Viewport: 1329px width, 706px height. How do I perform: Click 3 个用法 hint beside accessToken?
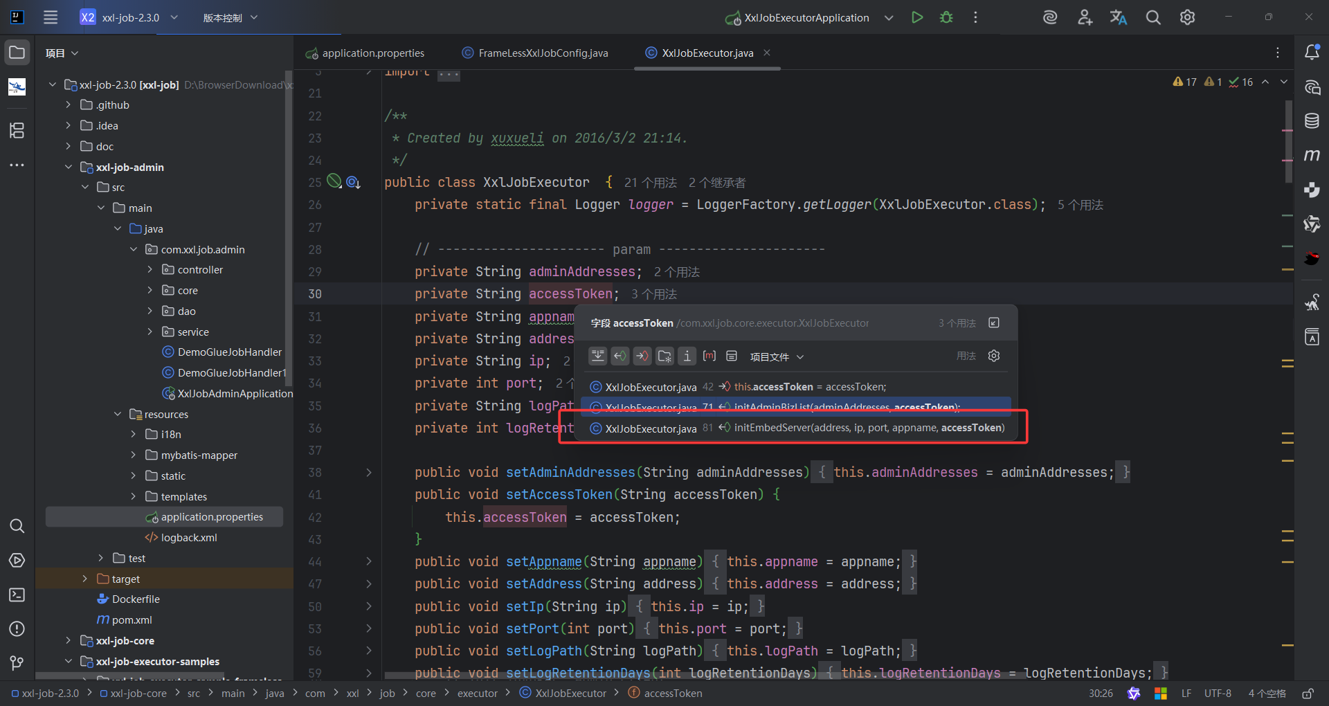(654, 294)
